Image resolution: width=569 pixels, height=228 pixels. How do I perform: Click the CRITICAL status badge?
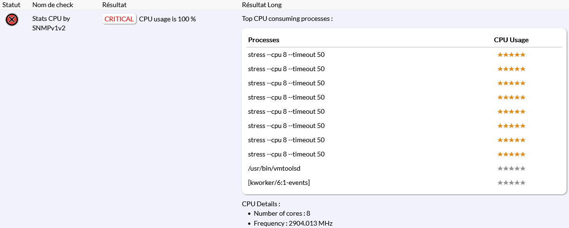[x=119, y=19]
